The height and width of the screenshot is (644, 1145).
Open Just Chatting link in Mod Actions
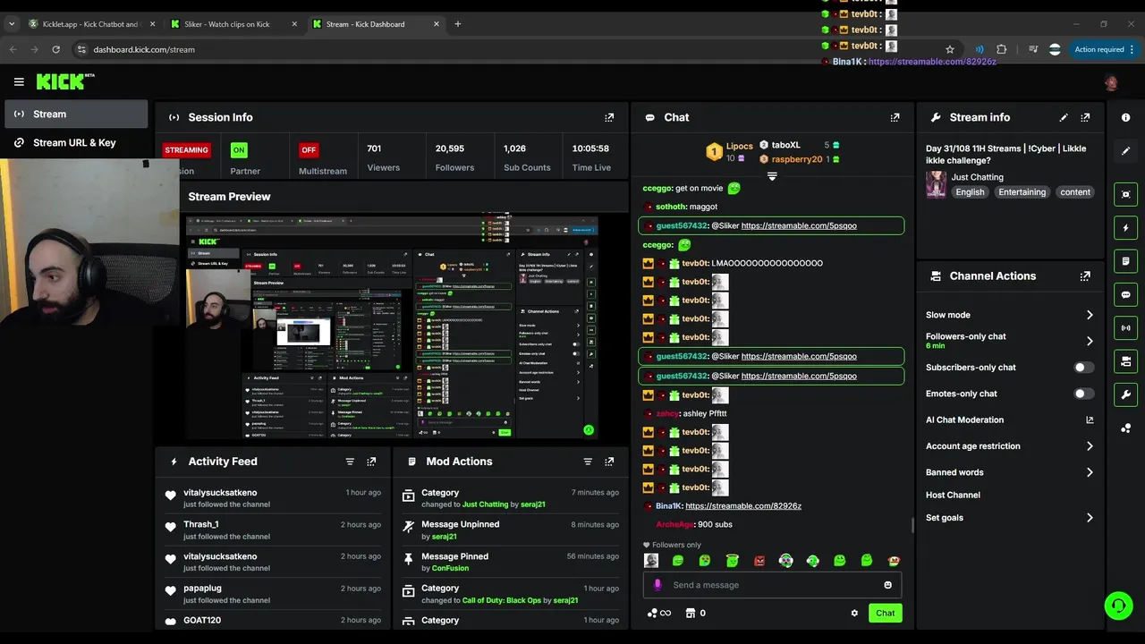click(485, 504)
